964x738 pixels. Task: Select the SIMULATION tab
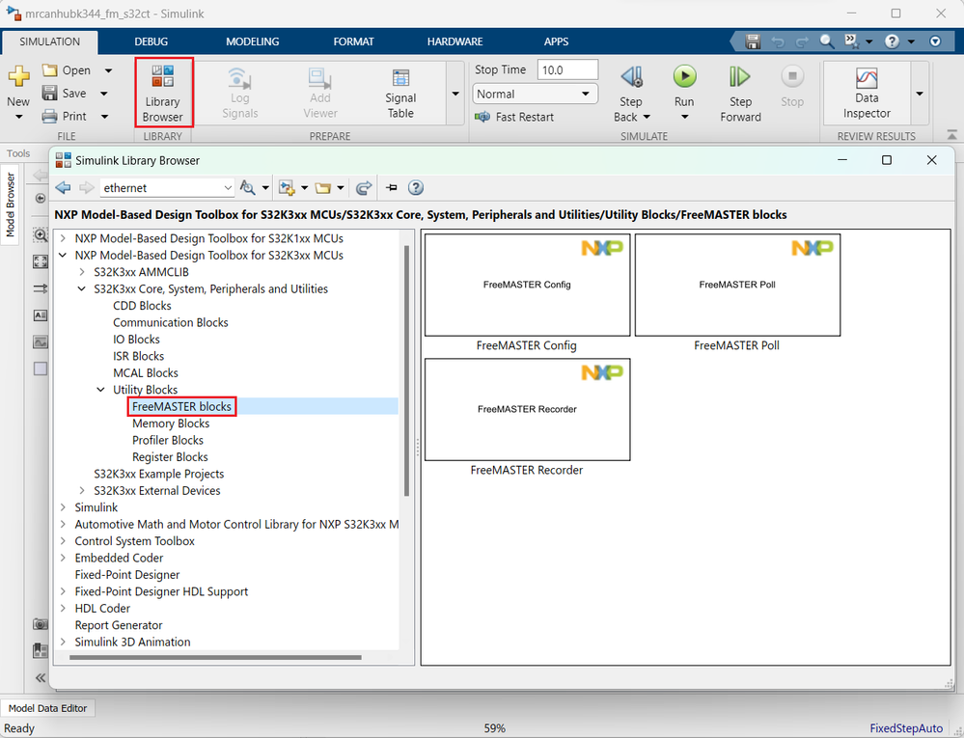pyautogui.click(x=50, y=41)
